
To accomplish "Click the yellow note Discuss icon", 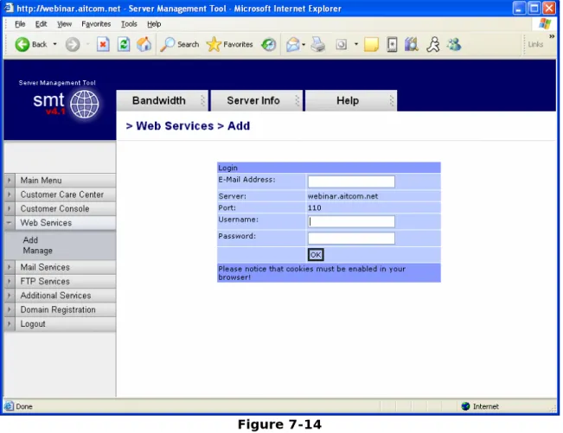I will coord(371,44).
